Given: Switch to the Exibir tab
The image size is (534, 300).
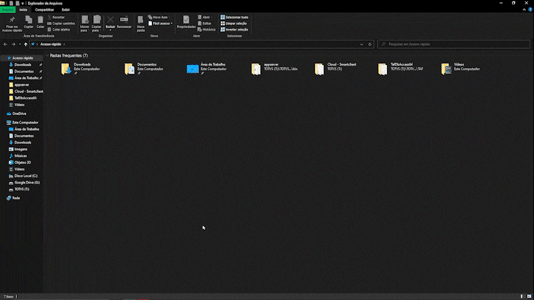Looking at the screenshot, I should click(x=66, y=10).
